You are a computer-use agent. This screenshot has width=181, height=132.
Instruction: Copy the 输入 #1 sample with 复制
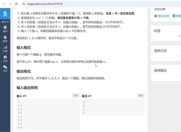pyautogui.click(x=76, y=96)
